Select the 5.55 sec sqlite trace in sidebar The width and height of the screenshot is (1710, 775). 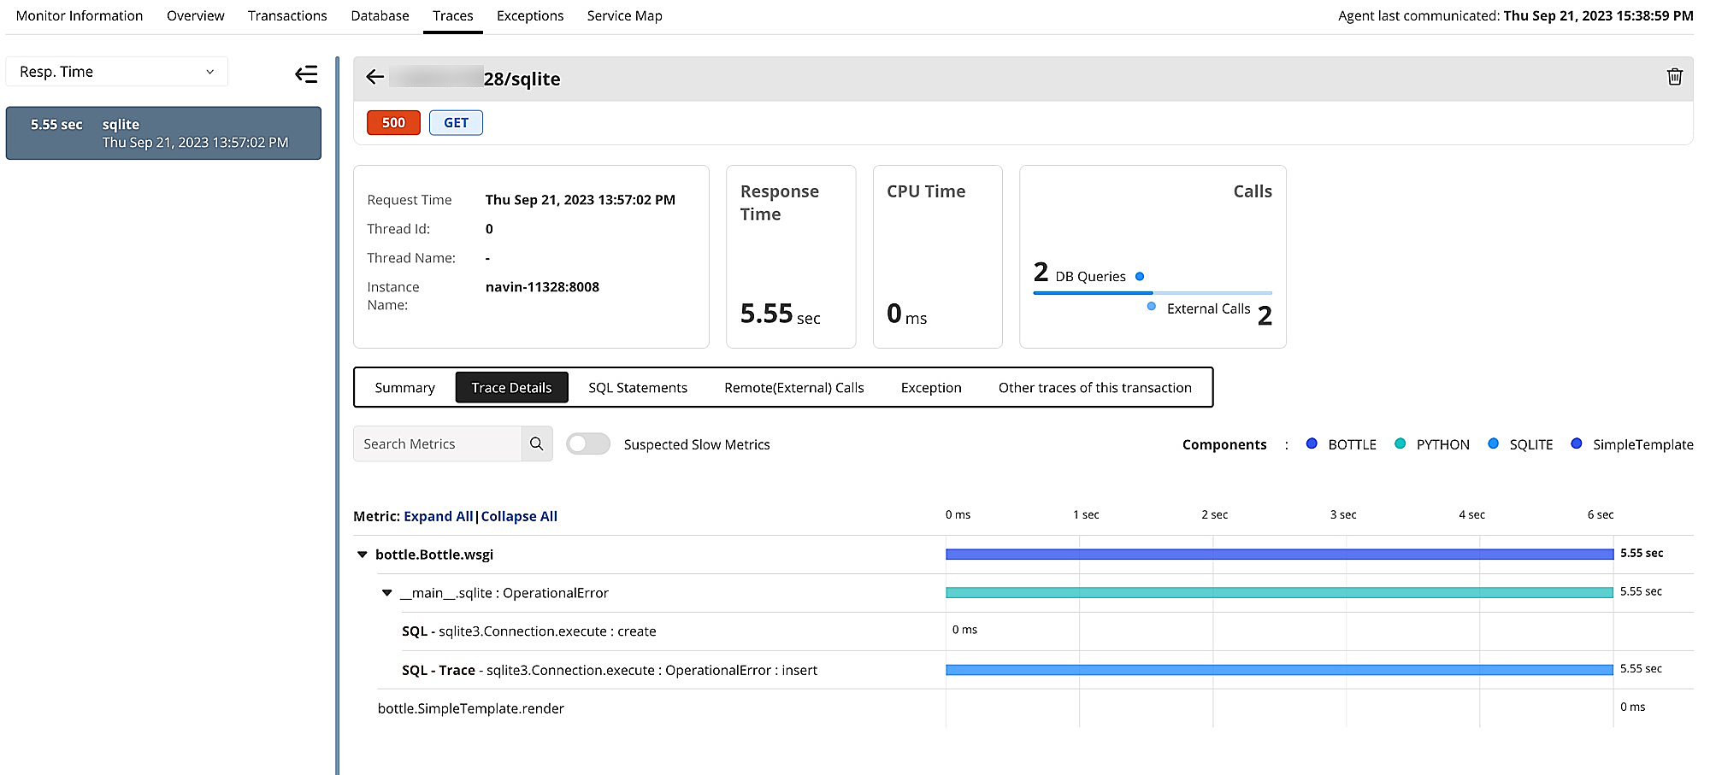click(162, 132)
